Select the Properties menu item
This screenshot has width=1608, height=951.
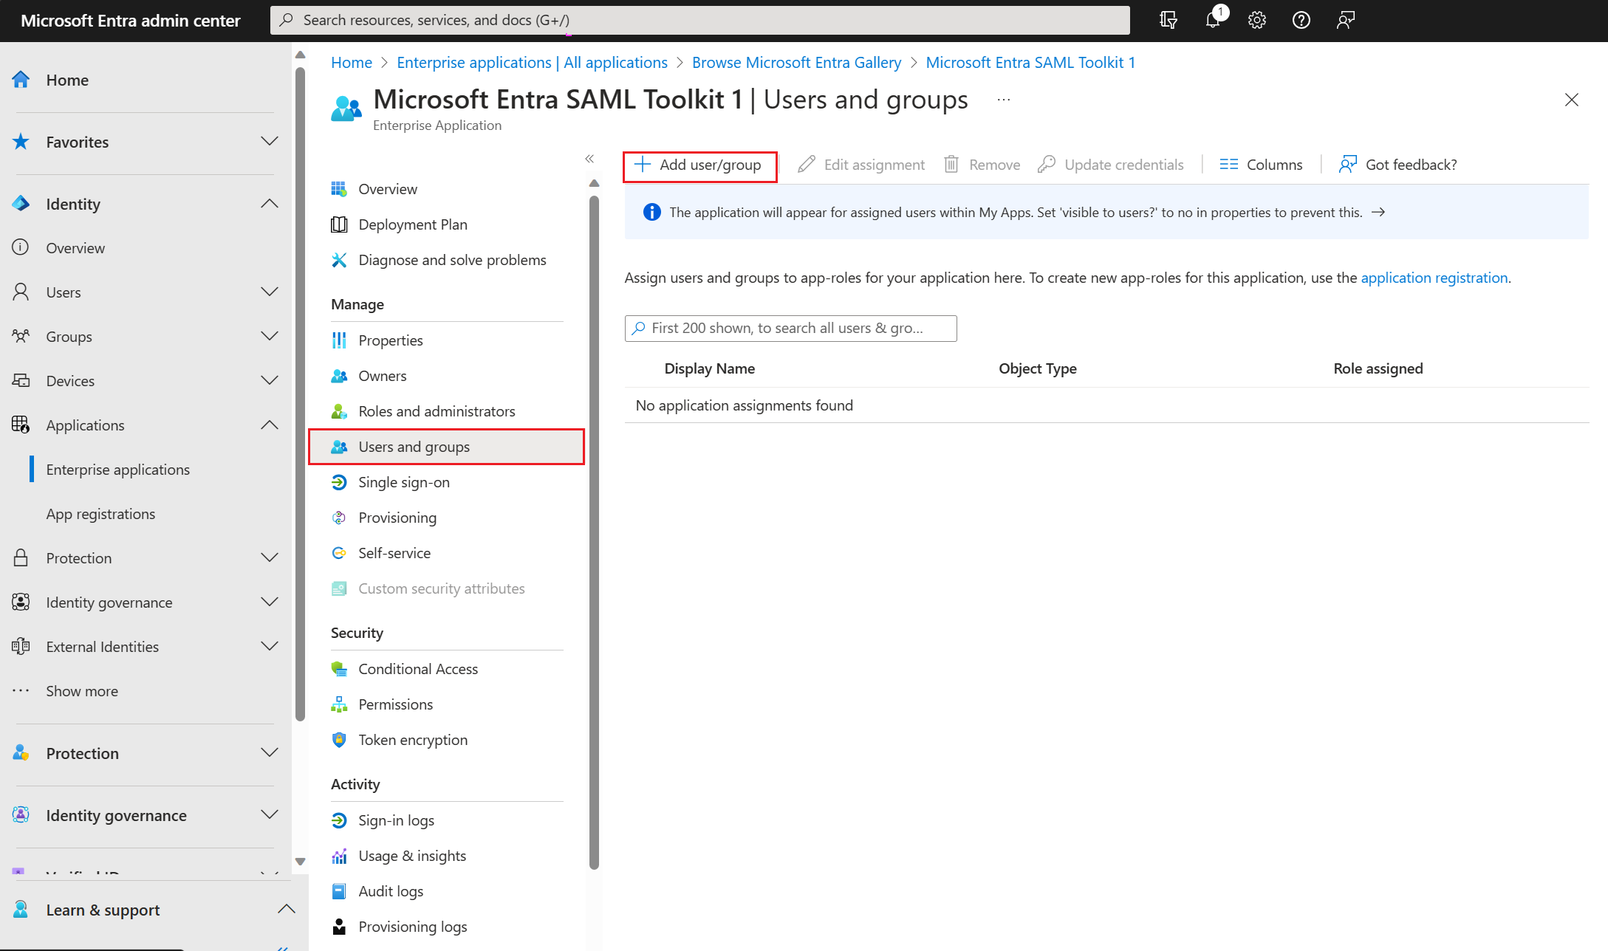(x=389, y=340)
